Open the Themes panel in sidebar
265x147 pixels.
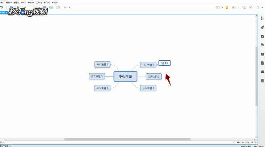coord(262,54)
